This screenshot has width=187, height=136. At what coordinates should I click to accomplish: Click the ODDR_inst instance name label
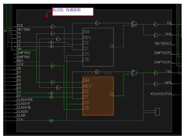(x=98, y=73)
